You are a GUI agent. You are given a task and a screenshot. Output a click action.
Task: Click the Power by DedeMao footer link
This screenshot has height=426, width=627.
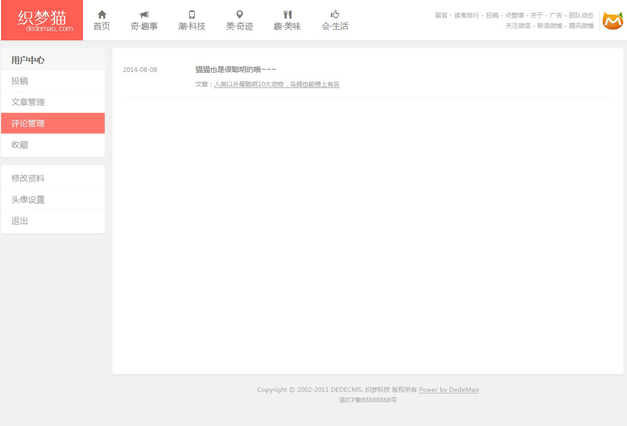(449, 390)
